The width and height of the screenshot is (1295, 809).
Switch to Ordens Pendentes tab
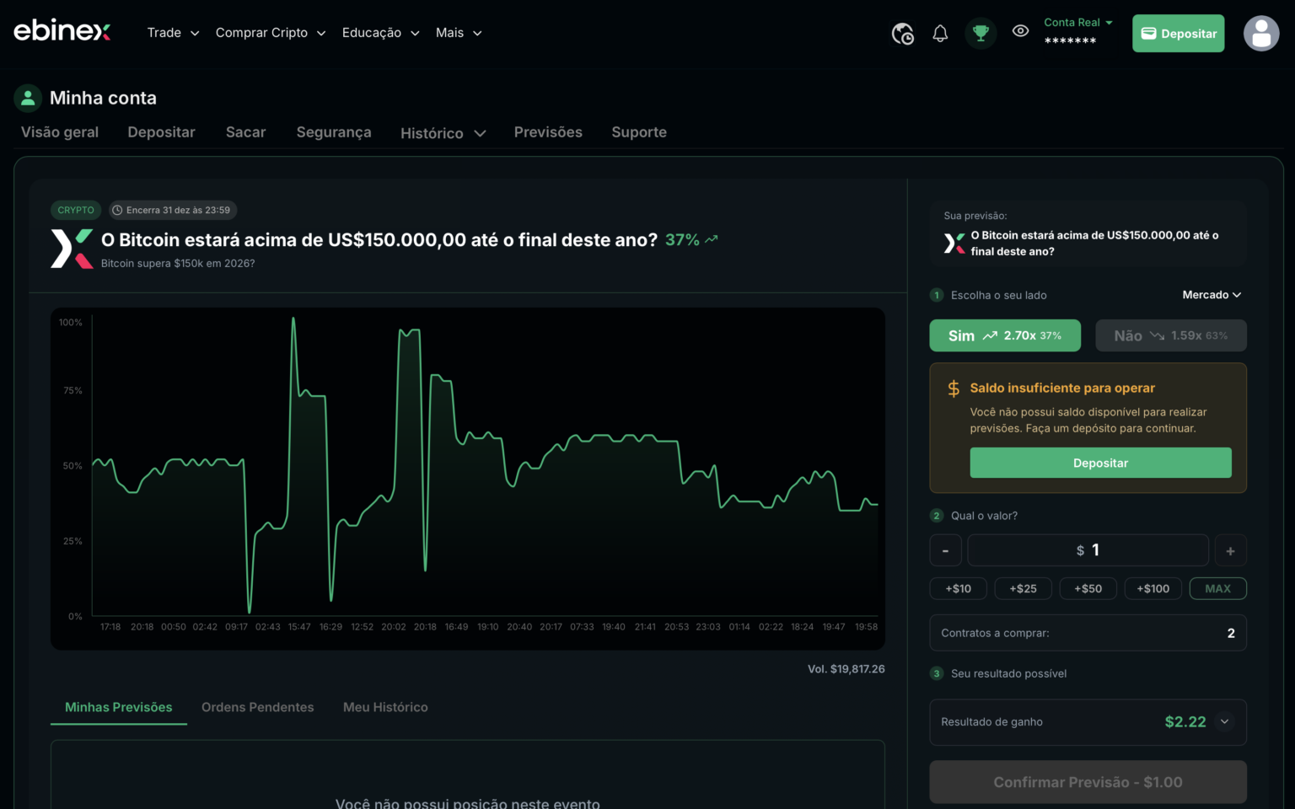(257, 707)
